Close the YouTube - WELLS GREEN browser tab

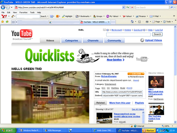point(109,22)
